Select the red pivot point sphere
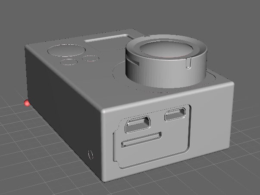This screenshot has width=260, height=195. pyautogui.click(x=27, y=103)
